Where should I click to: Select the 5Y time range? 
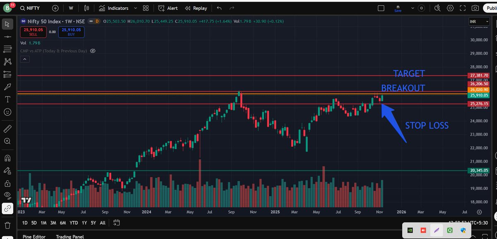(94, 223)
